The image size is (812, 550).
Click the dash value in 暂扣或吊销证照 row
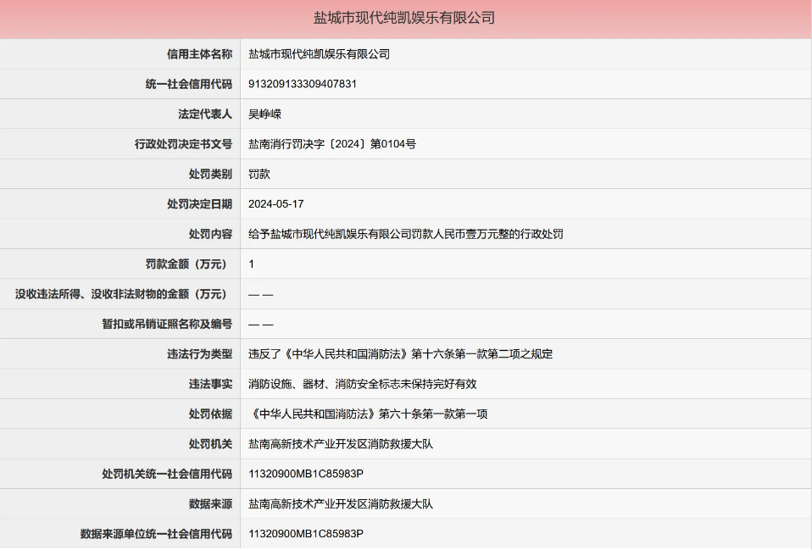260,325
